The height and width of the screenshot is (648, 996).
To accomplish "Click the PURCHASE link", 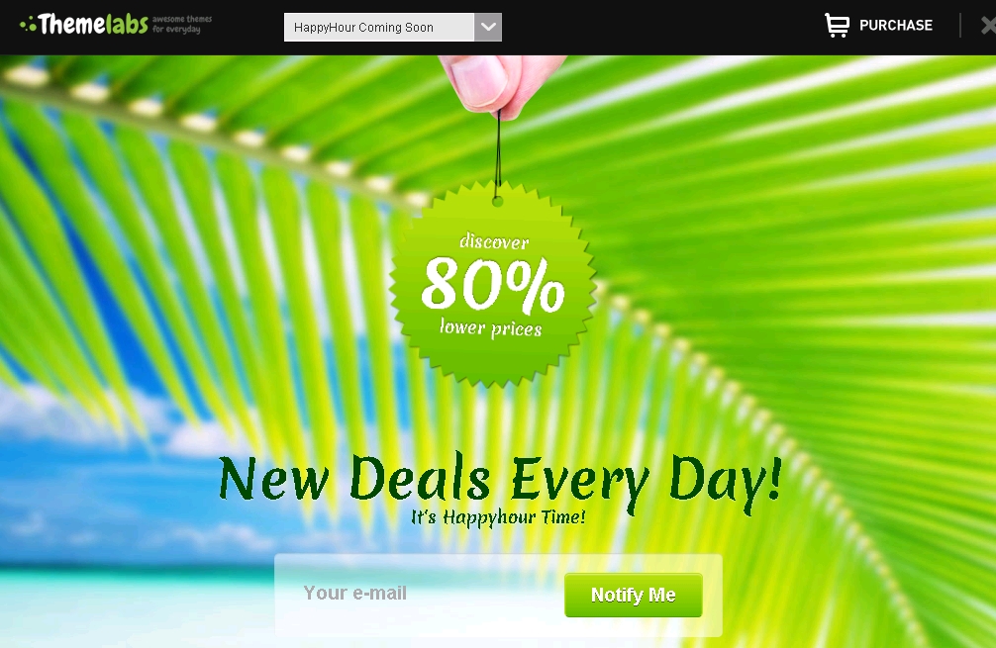I will click(896, 26).
